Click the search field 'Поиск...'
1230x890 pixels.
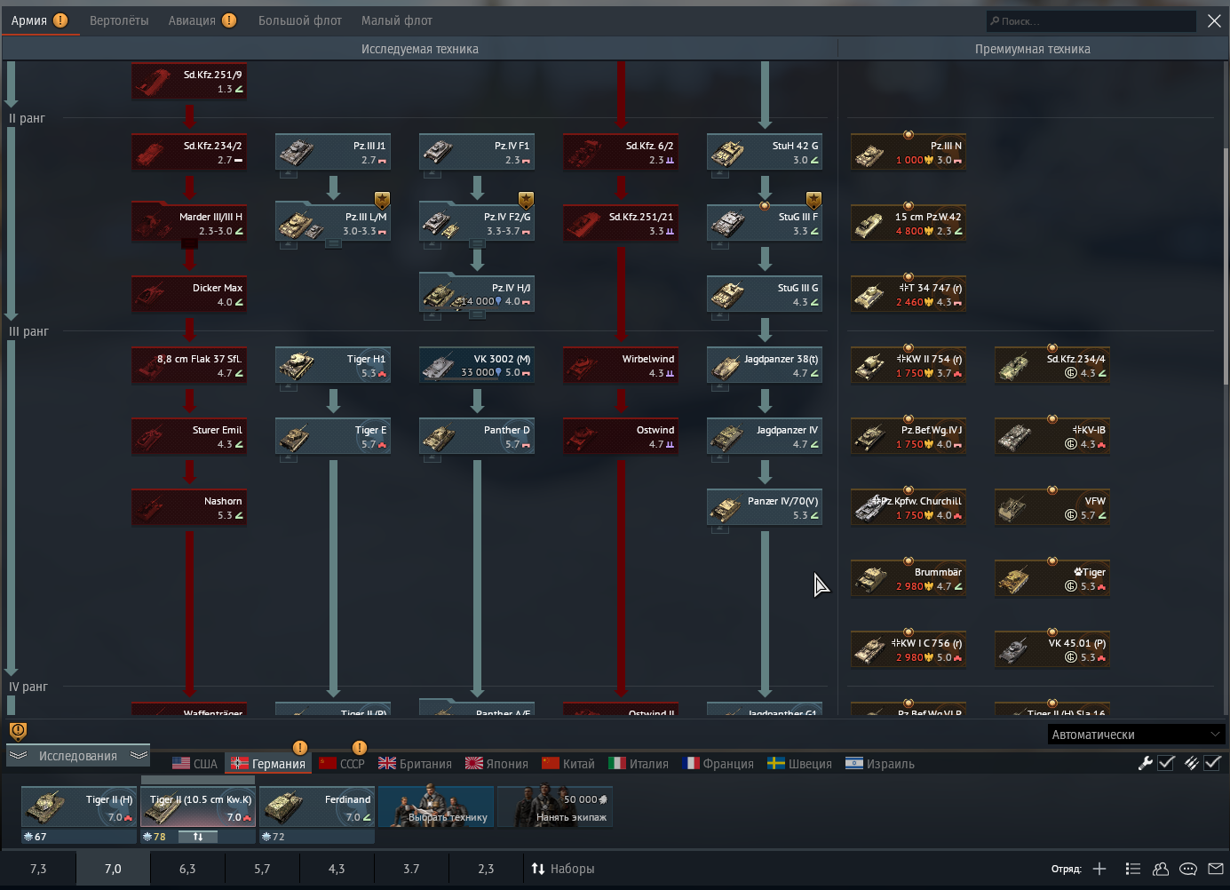pyautogui.click(x=1091, y=21)
